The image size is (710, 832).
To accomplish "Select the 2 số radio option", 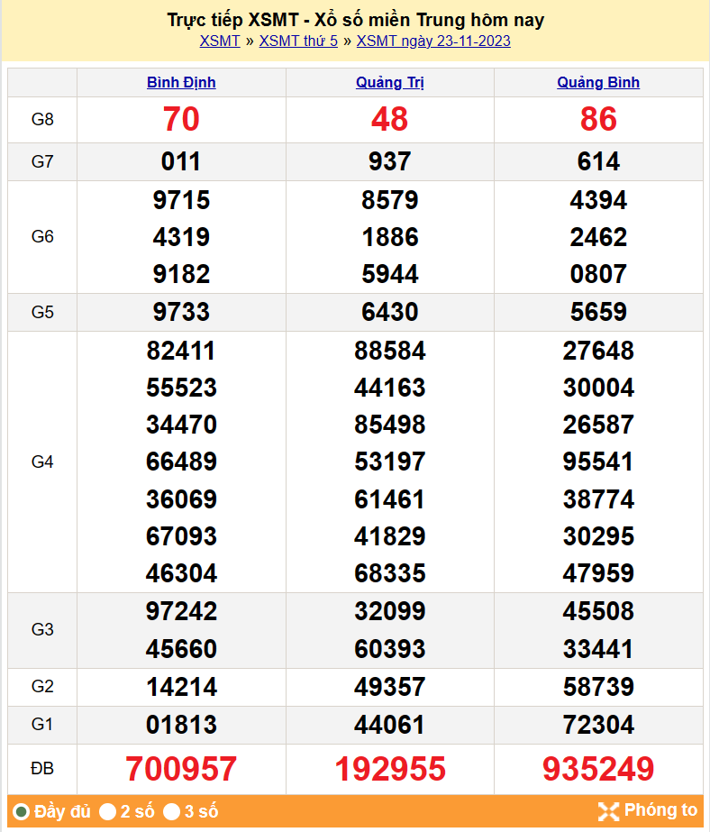I will point(108,812).
